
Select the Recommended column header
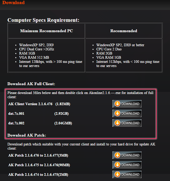click(x=124, y=31)
